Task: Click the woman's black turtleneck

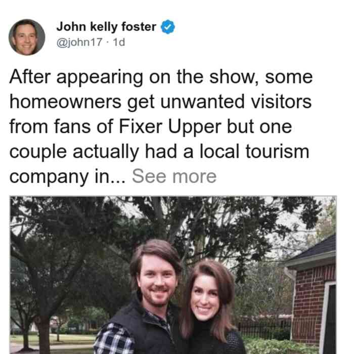Action: [209, 337]
